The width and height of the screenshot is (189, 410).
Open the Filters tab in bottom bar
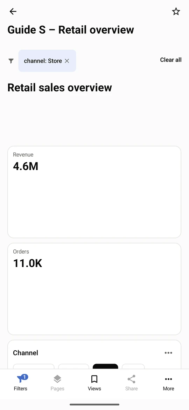21,382
